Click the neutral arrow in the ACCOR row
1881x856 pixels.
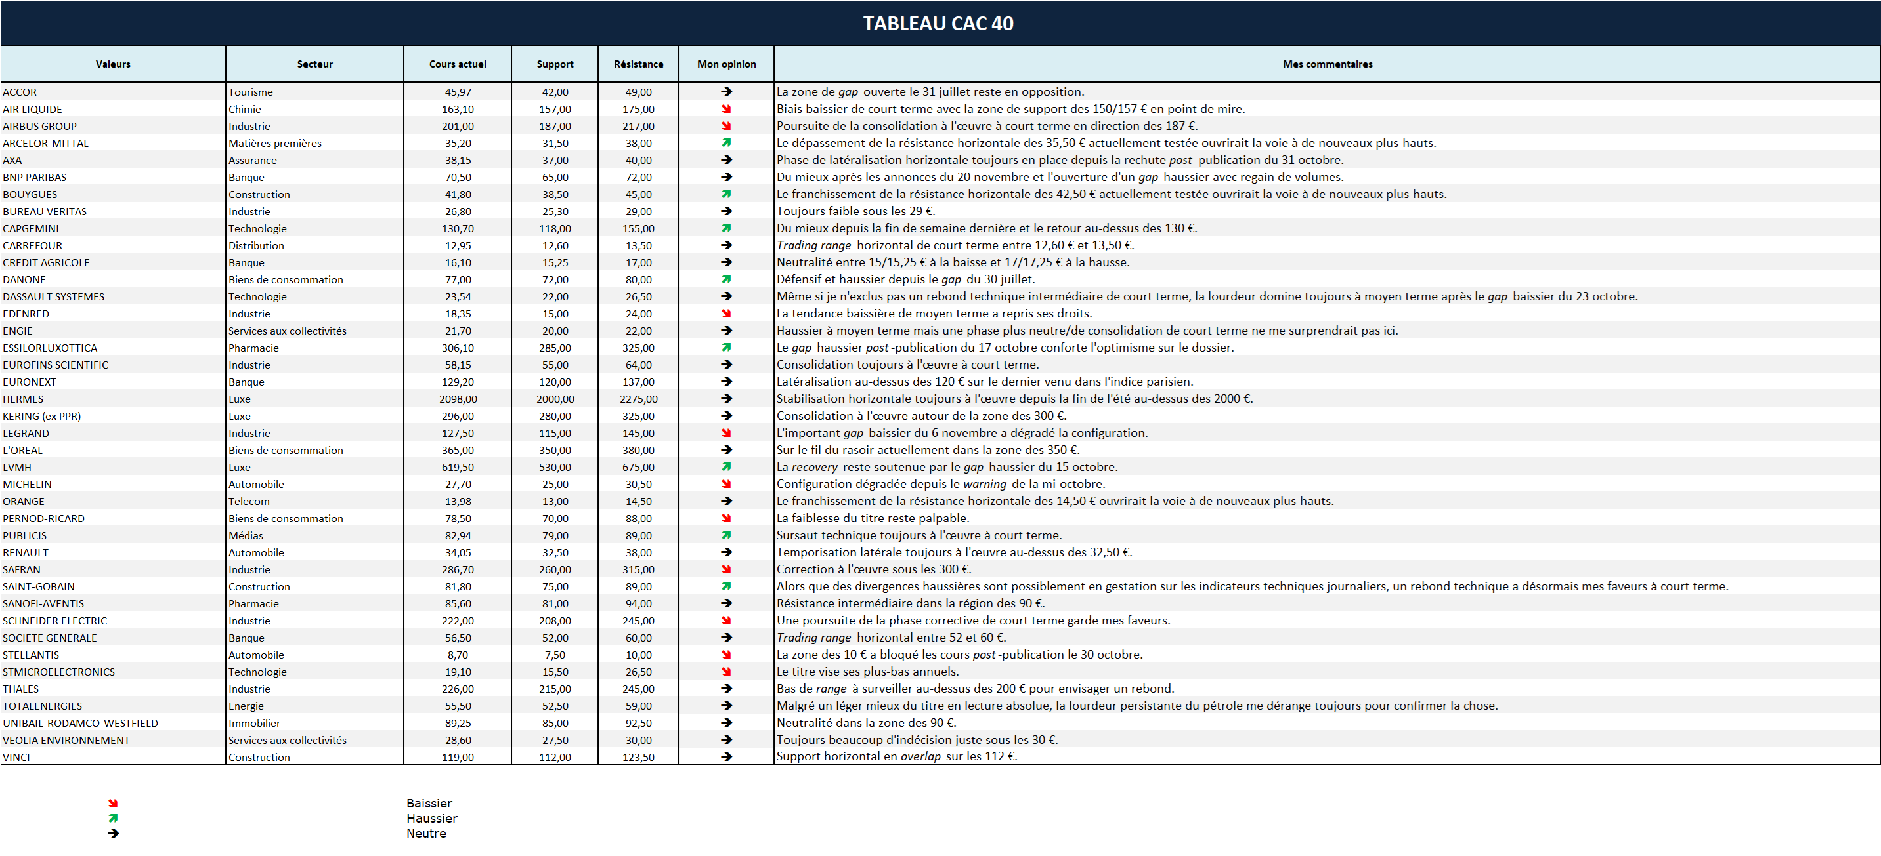click(726, 92)
